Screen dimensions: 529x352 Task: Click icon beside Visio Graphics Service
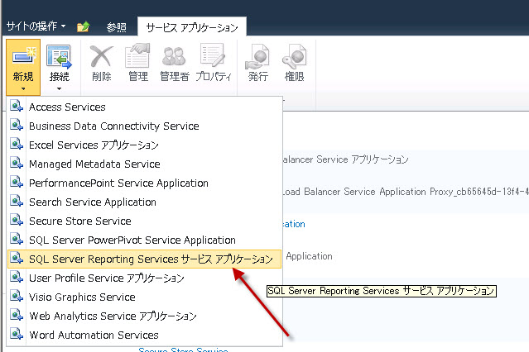click(17, 297)
